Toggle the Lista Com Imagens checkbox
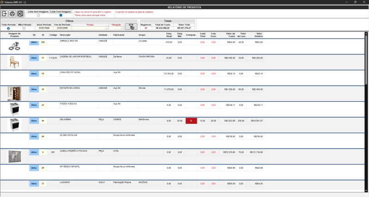The image size is (369, 197). (x=61, y=15)
